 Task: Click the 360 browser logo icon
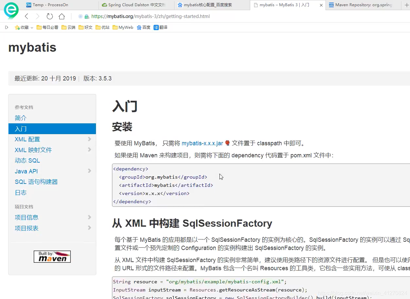(x=11, y=10)
